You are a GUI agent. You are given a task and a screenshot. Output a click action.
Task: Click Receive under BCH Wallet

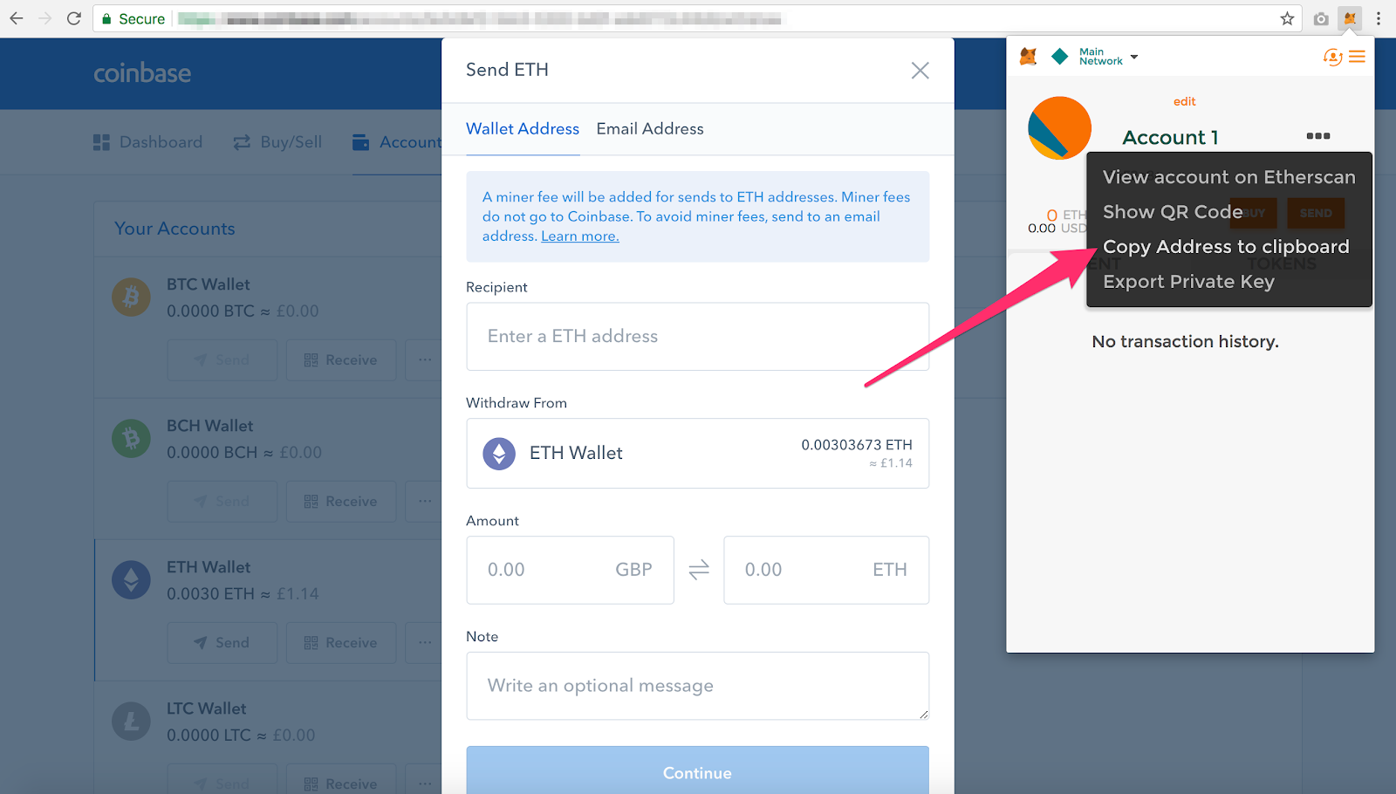click(341, 502)
